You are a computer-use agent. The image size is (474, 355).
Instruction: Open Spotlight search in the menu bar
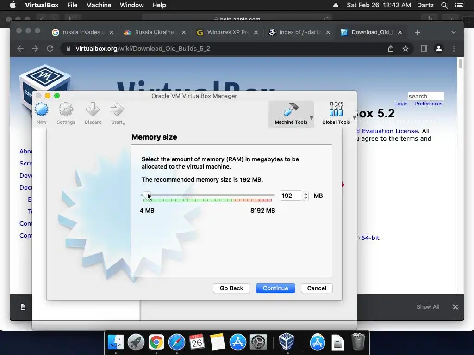[x=444, y=5]
